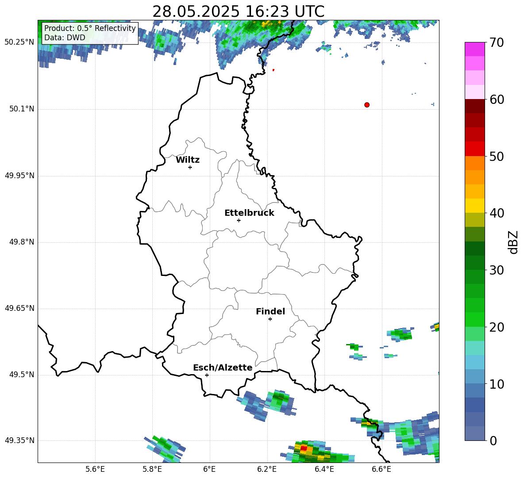Screen dimensions: 524x478
Task: Click the Ettelbruck city label
Action: point(249,213)
